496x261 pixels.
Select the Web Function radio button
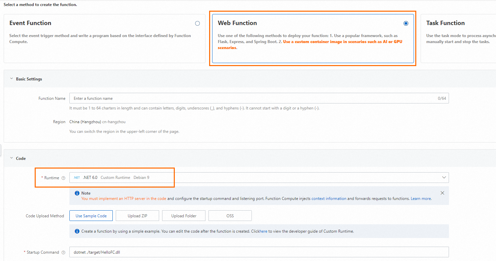pos(406,23)
